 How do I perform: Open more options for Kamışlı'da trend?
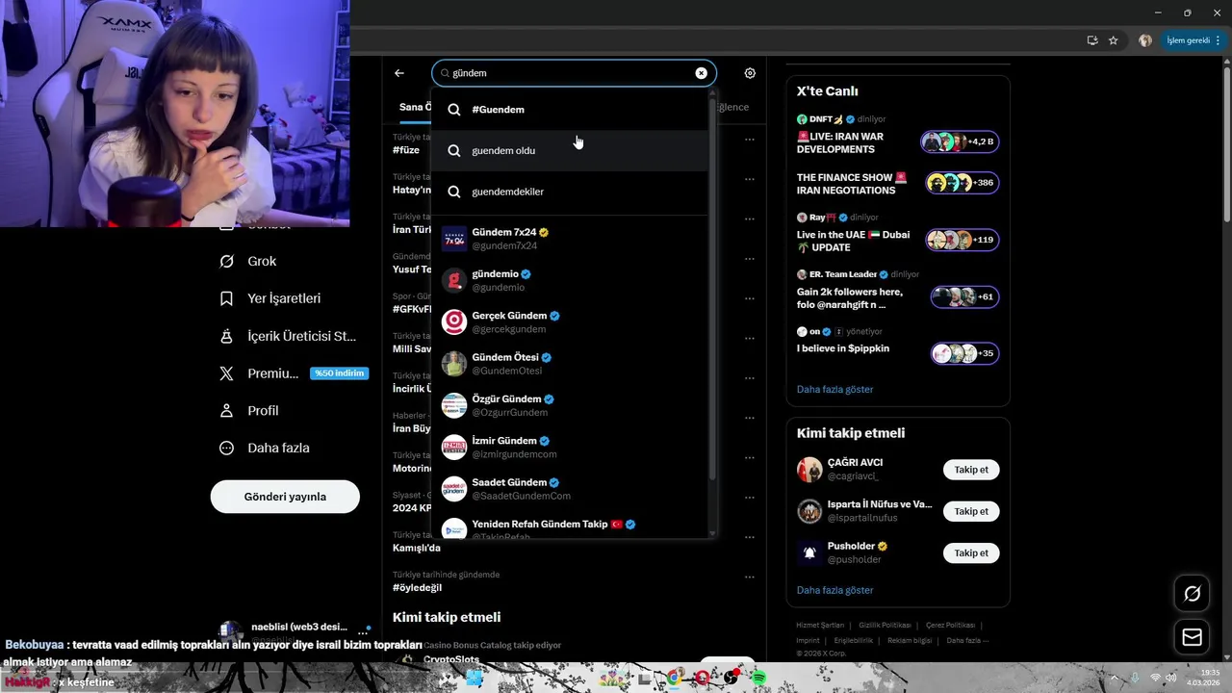tap(750, 537)
